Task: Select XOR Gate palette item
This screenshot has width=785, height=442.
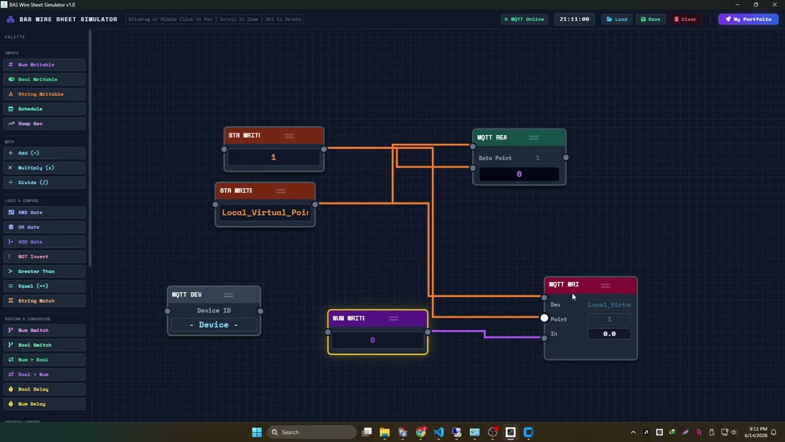Action: 44,242
